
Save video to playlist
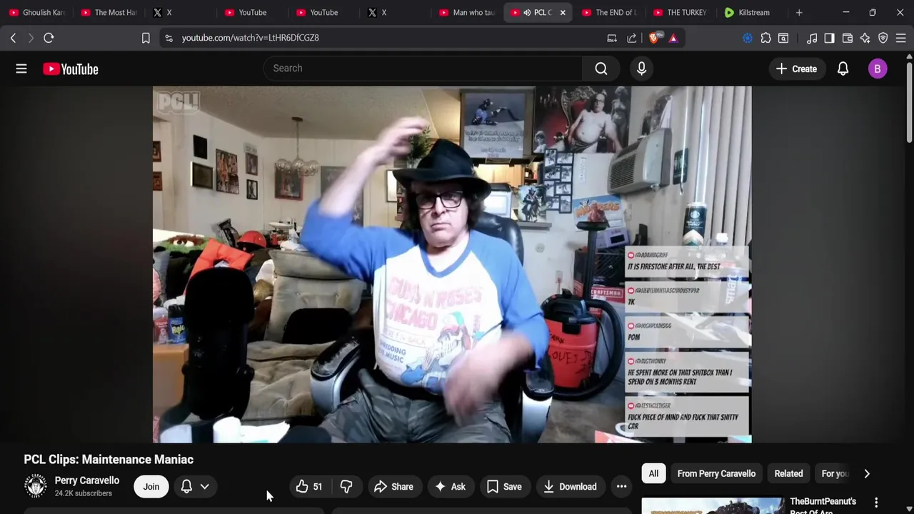click(504, 487)
